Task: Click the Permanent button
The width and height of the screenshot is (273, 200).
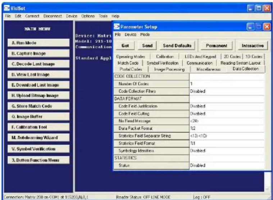Action: 217,46
